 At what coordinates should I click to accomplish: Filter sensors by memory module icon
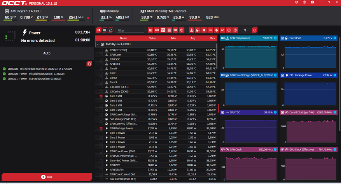click(x=175, y=30)
